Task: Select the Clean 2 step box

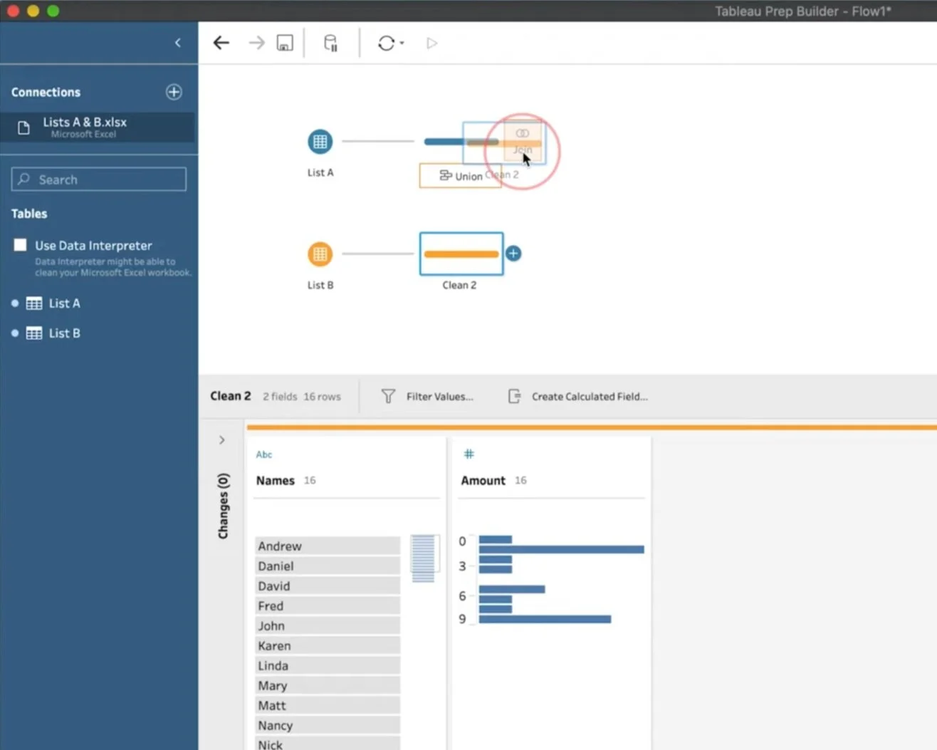Action: pyautogui.click(x=461, y=254)
